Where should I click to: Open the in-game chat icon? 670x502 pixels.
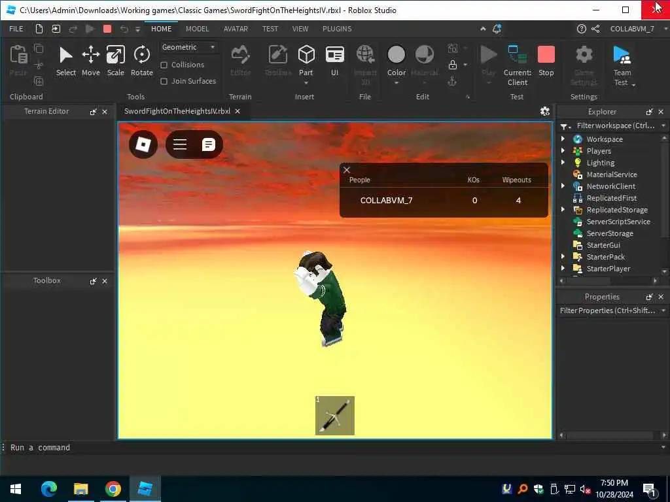(x=208, y=144)
